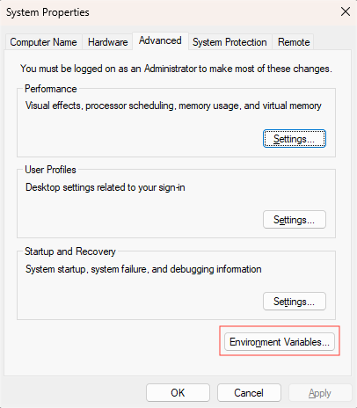Open Performance Settings button
The image size is (357, 408).
[x=295, y=139]
